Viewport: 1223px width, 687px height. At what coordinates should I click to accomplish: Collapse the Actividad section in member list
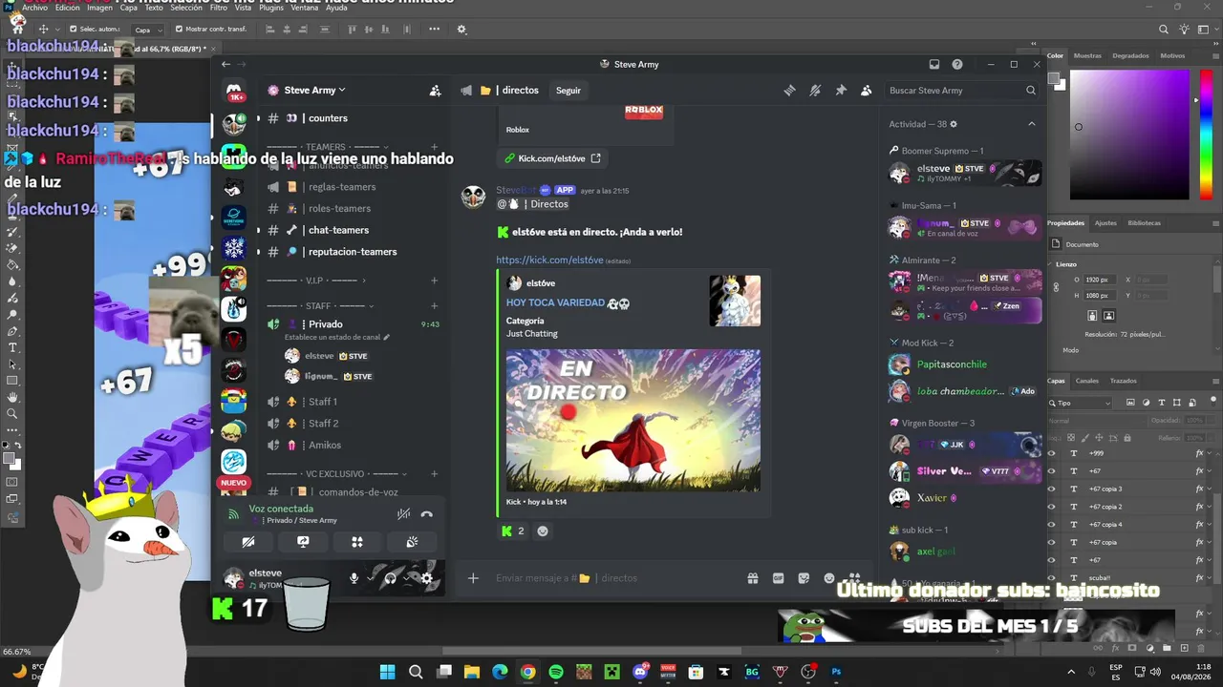click(1031, 124)
